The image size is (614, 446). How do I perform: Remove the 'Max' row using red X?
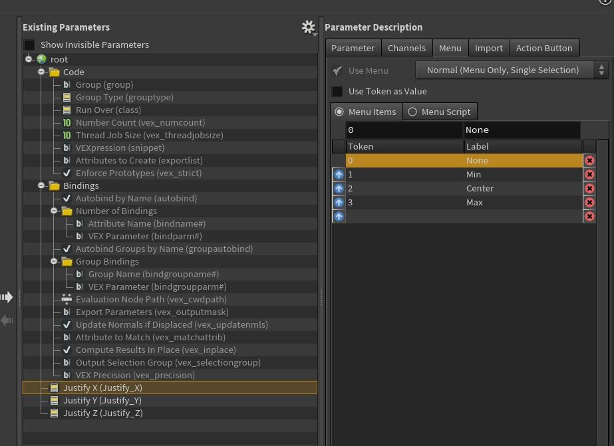[x=589, y=203]
